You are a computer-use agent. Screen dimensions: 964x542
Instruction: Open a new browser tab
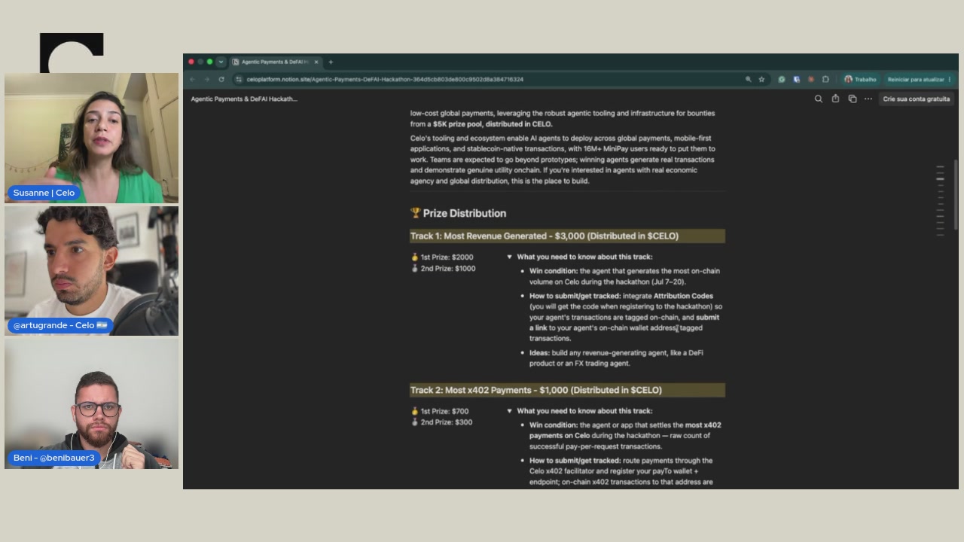pos(331,62)
